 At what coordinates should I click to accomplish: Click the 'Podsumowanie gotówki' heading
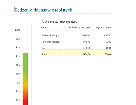tap(60, 22)
